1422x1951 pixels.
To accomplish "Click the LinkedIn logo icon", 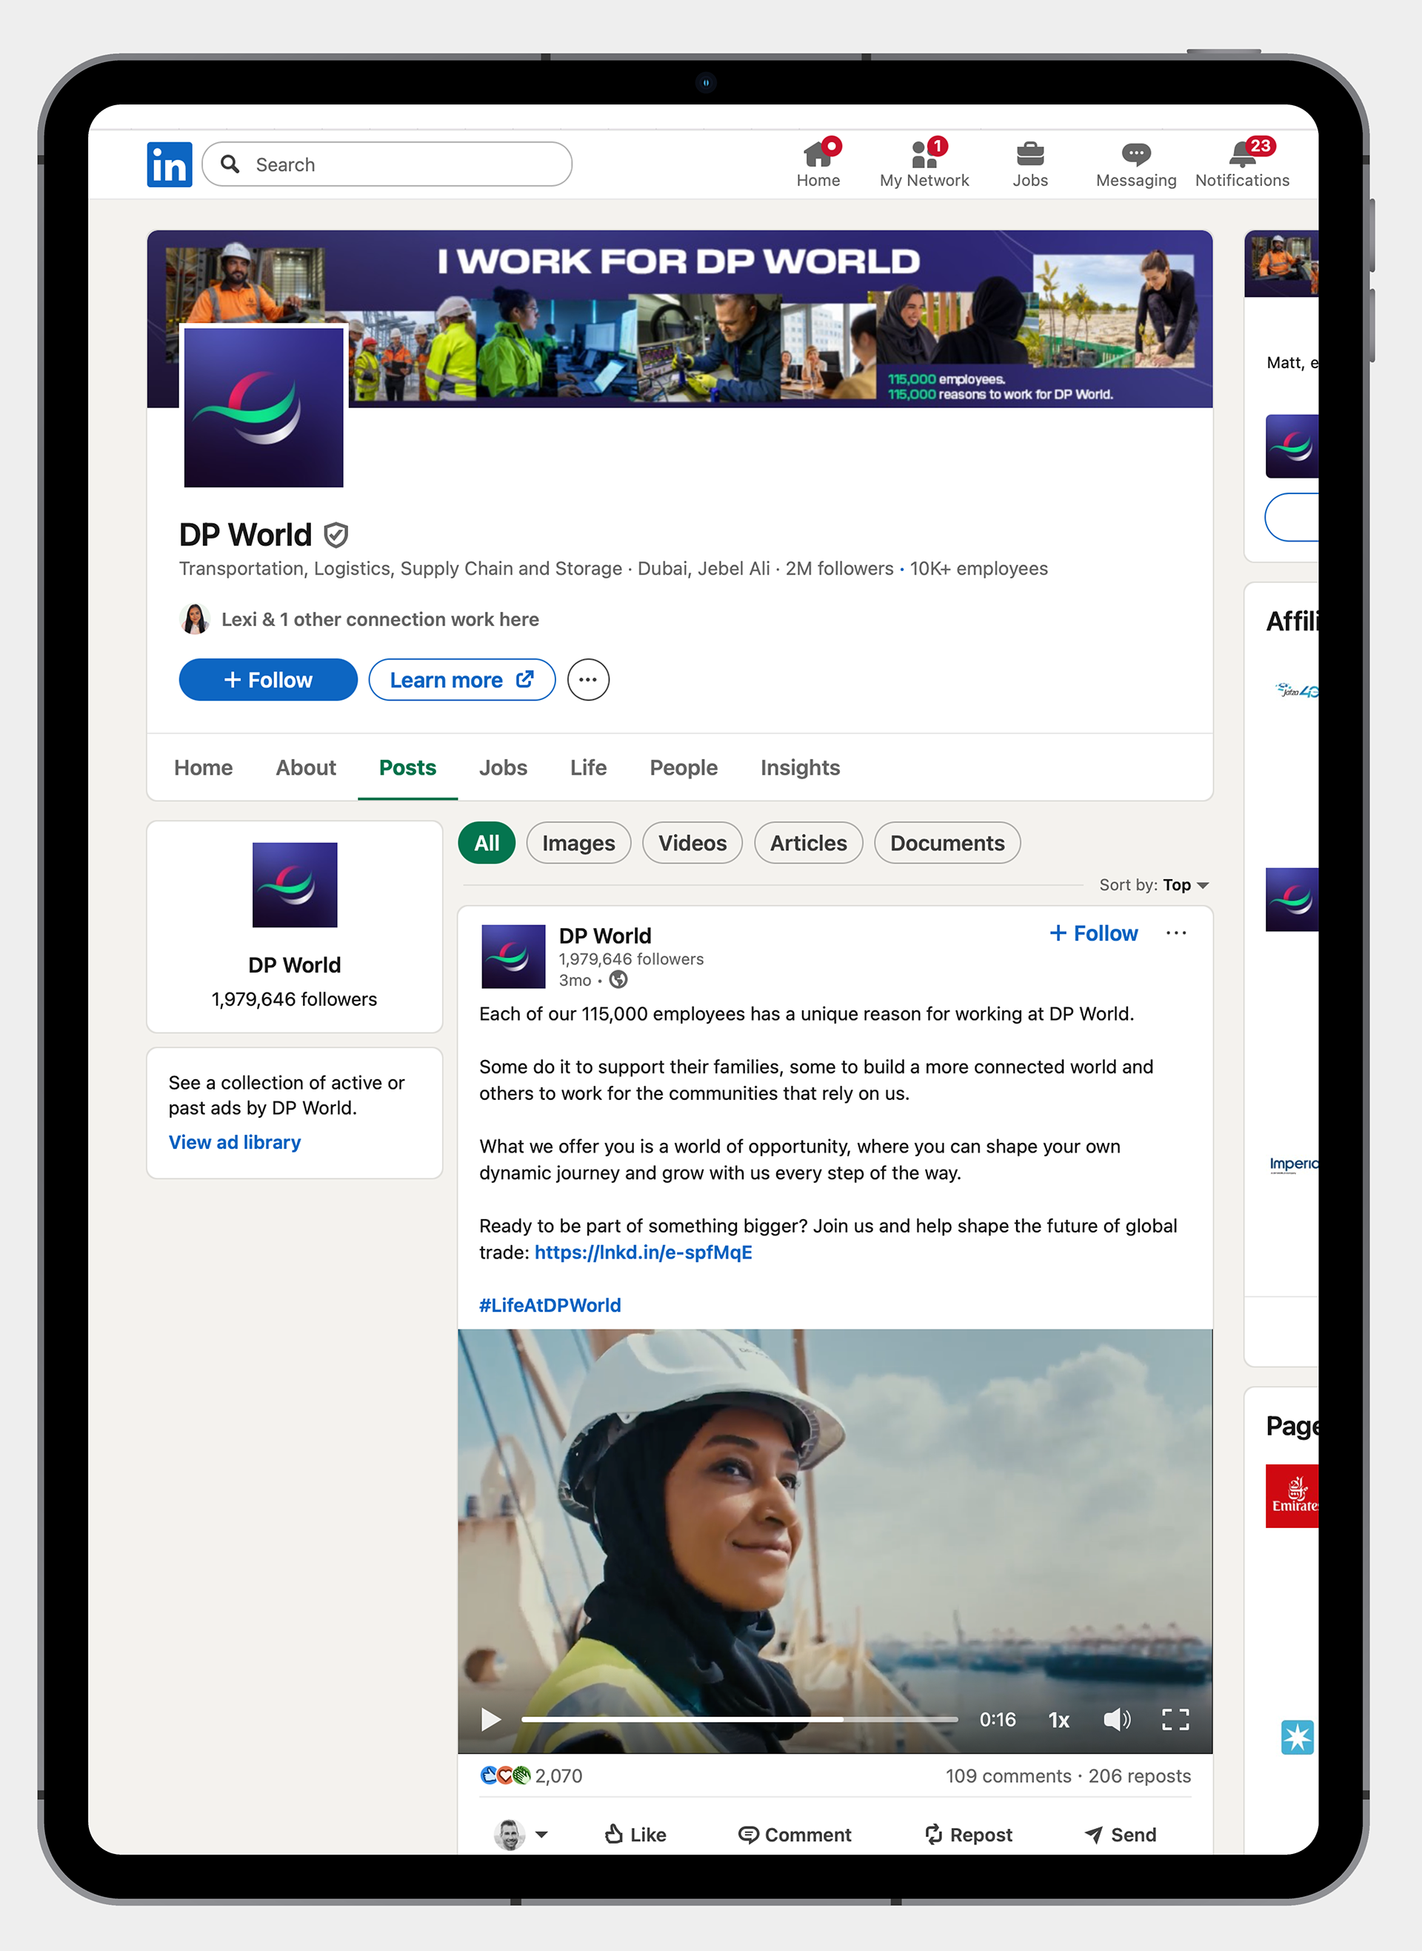I will coord(169,164).
